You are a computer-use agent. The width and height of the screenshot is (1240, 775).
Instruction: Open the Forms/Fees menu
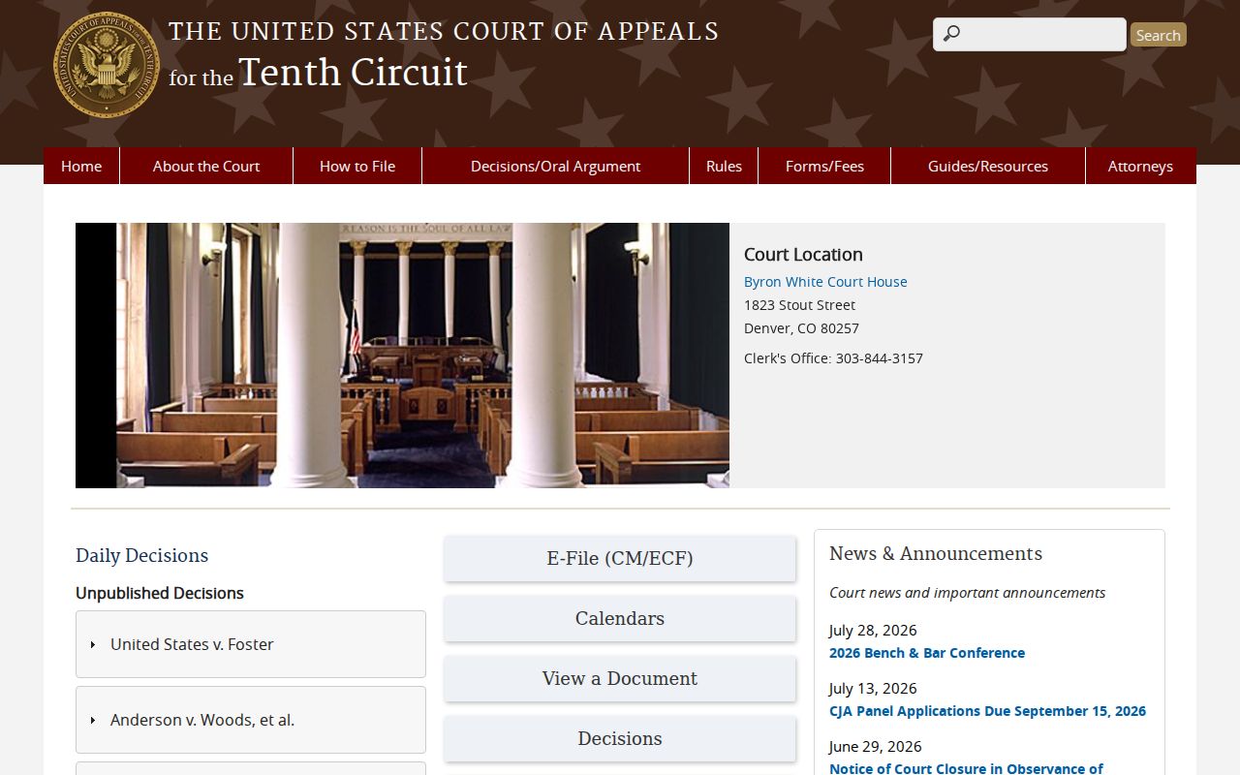(824, 166)
